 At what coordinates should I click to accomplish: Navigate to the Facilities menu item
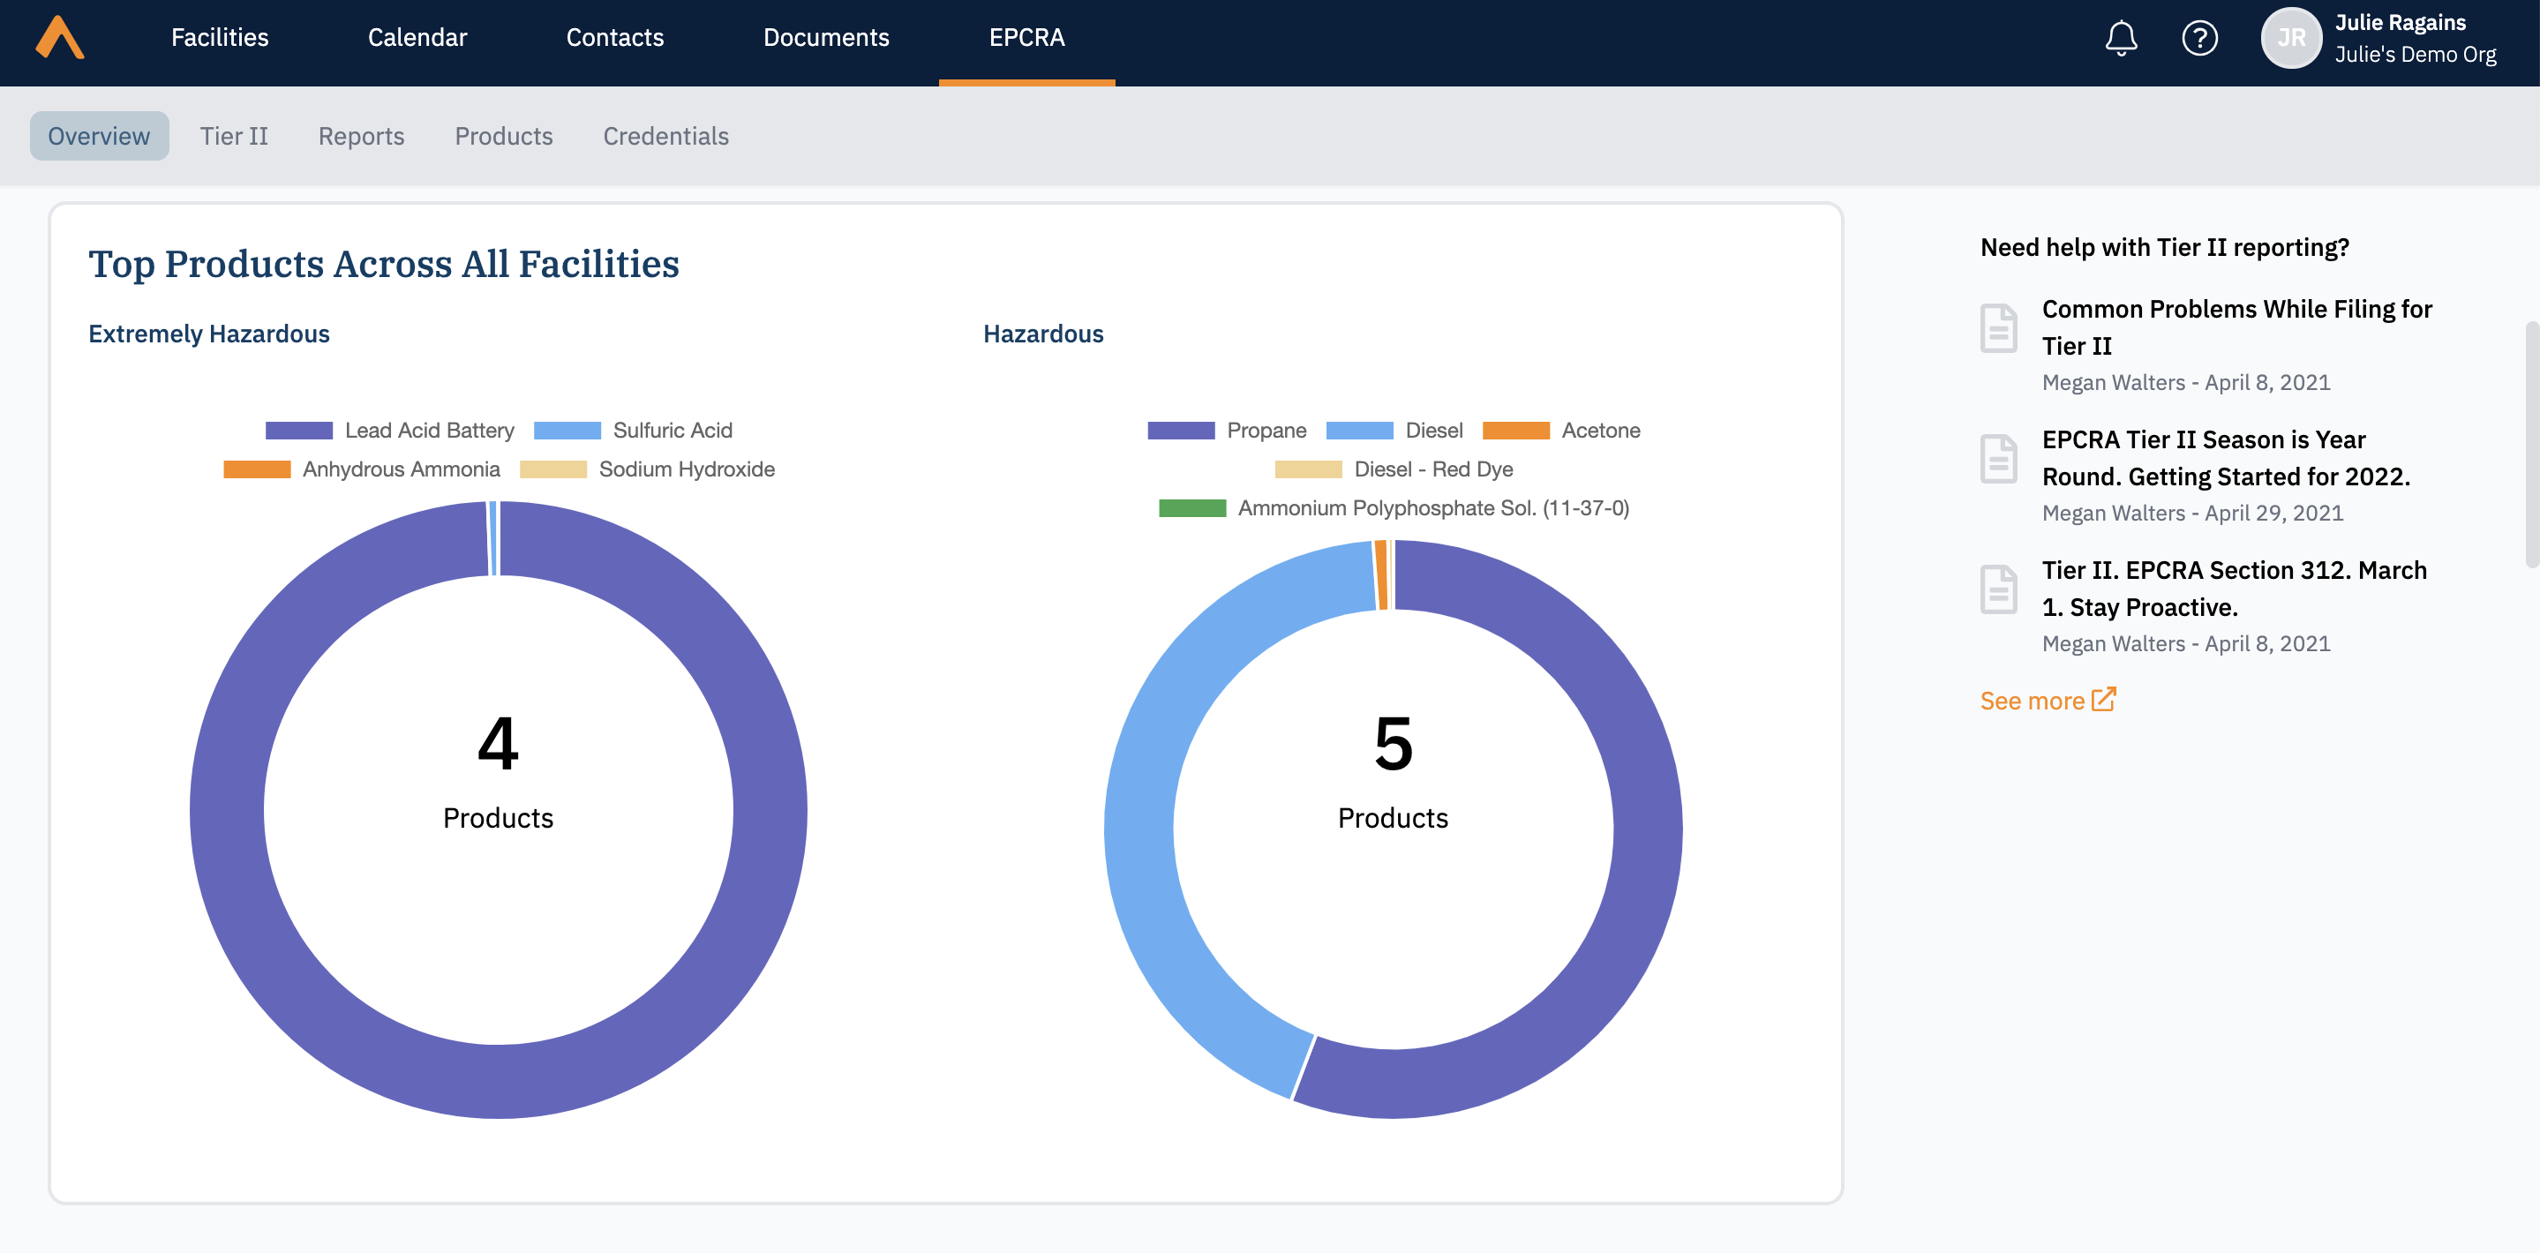(219, 37)
